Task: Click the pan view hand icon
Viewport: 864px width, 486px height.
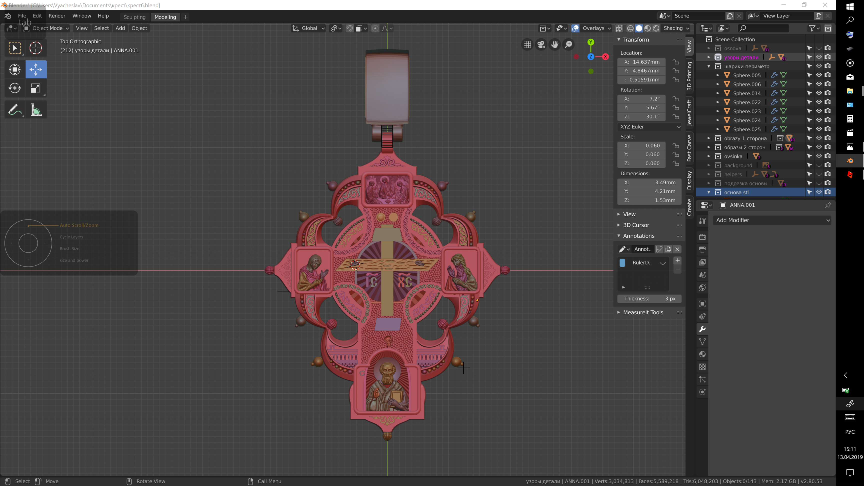Action: (x=555, y=44)
